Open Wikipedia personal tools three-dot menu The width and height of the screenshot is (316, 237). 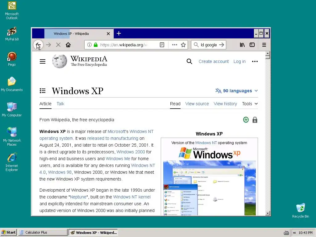tap(255, 61)
